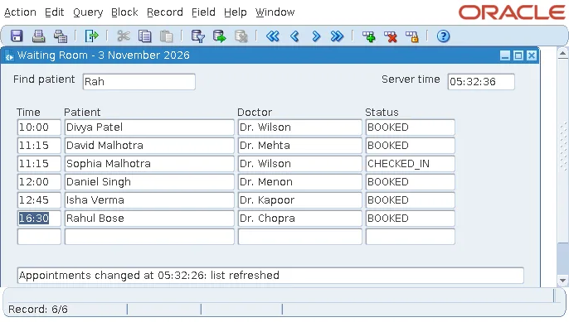Select patient David Malhotra
Viewport: 569px width, 322px height.
tap(149, 146)
